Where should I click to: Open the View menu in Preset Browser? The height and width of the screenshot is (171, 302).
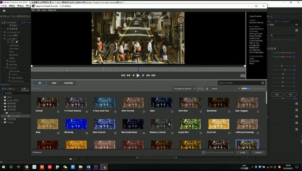pos(44,10)
